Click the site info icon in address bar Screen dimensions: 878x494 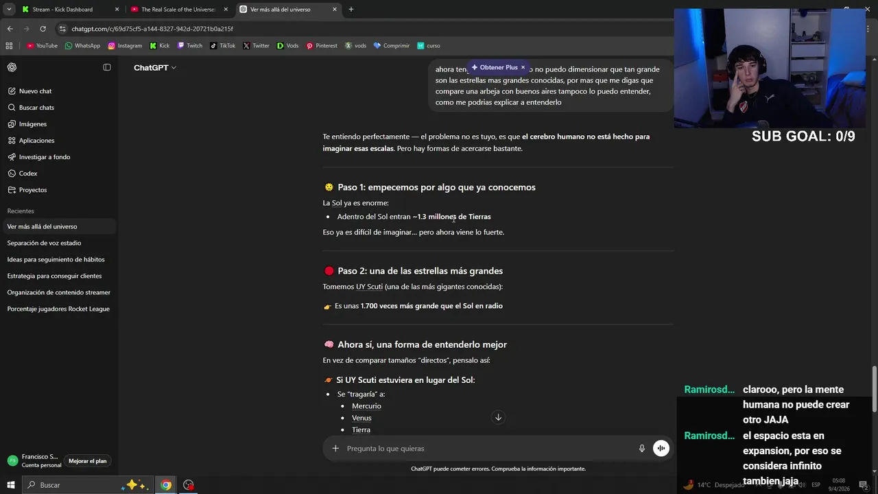(62, 29)
